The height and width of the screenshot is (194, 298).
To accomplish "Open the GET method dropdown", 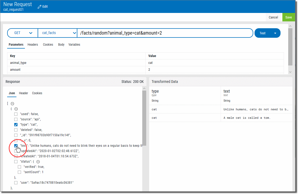I will pyautogui.click(x=23, y=33).
